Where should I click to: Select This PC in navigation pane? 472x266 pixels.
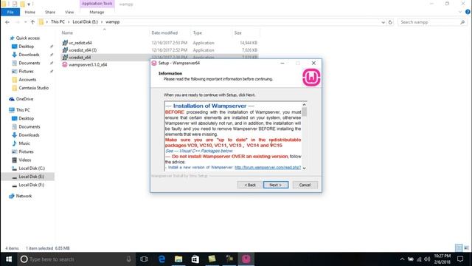point(23,110)
